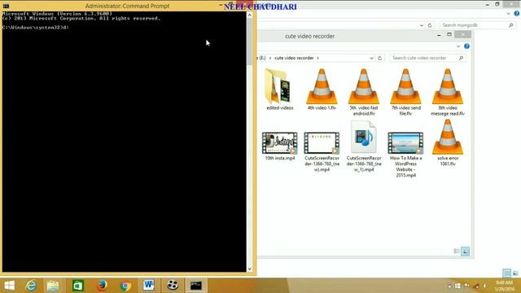
Task: Minimize the cute video recorder window
Action: [439, 34]
